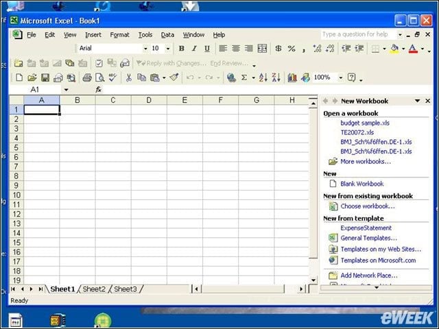Create new blank workbook icon
Viewport: 439px width, 329px height.
point(19,77)
